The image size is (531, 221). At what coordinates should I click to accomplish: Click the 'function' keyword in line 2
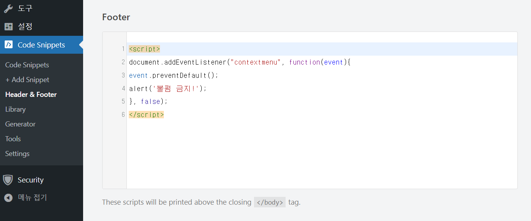point(305,62)
